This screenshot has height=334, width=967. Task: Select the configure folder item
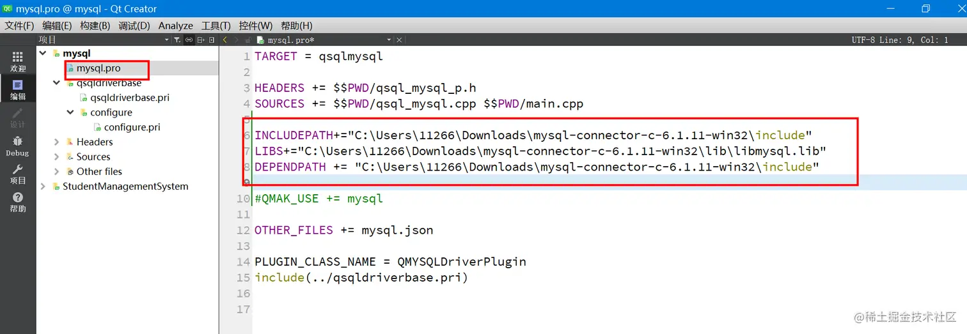pyautogui.click(x=111, y=112)
